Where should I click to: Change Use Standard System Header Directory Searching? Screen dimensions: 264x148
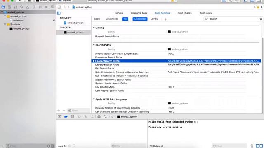point(172,111)
